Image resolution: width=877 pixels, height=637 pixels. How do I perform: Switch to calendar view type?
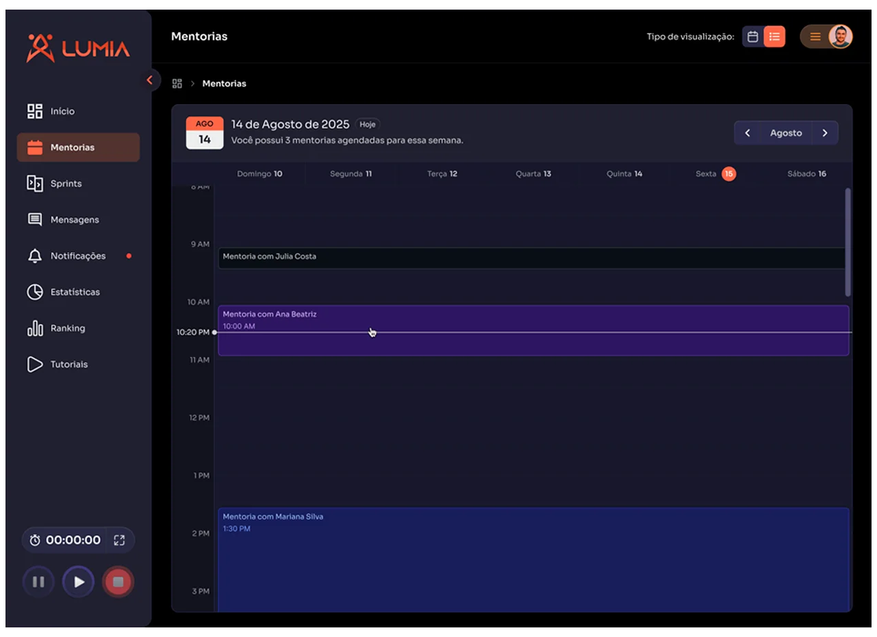click(753, 37)
